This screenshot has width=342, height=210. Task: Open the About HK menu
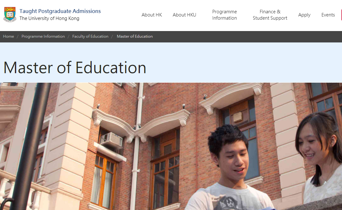tap(152, 15)
